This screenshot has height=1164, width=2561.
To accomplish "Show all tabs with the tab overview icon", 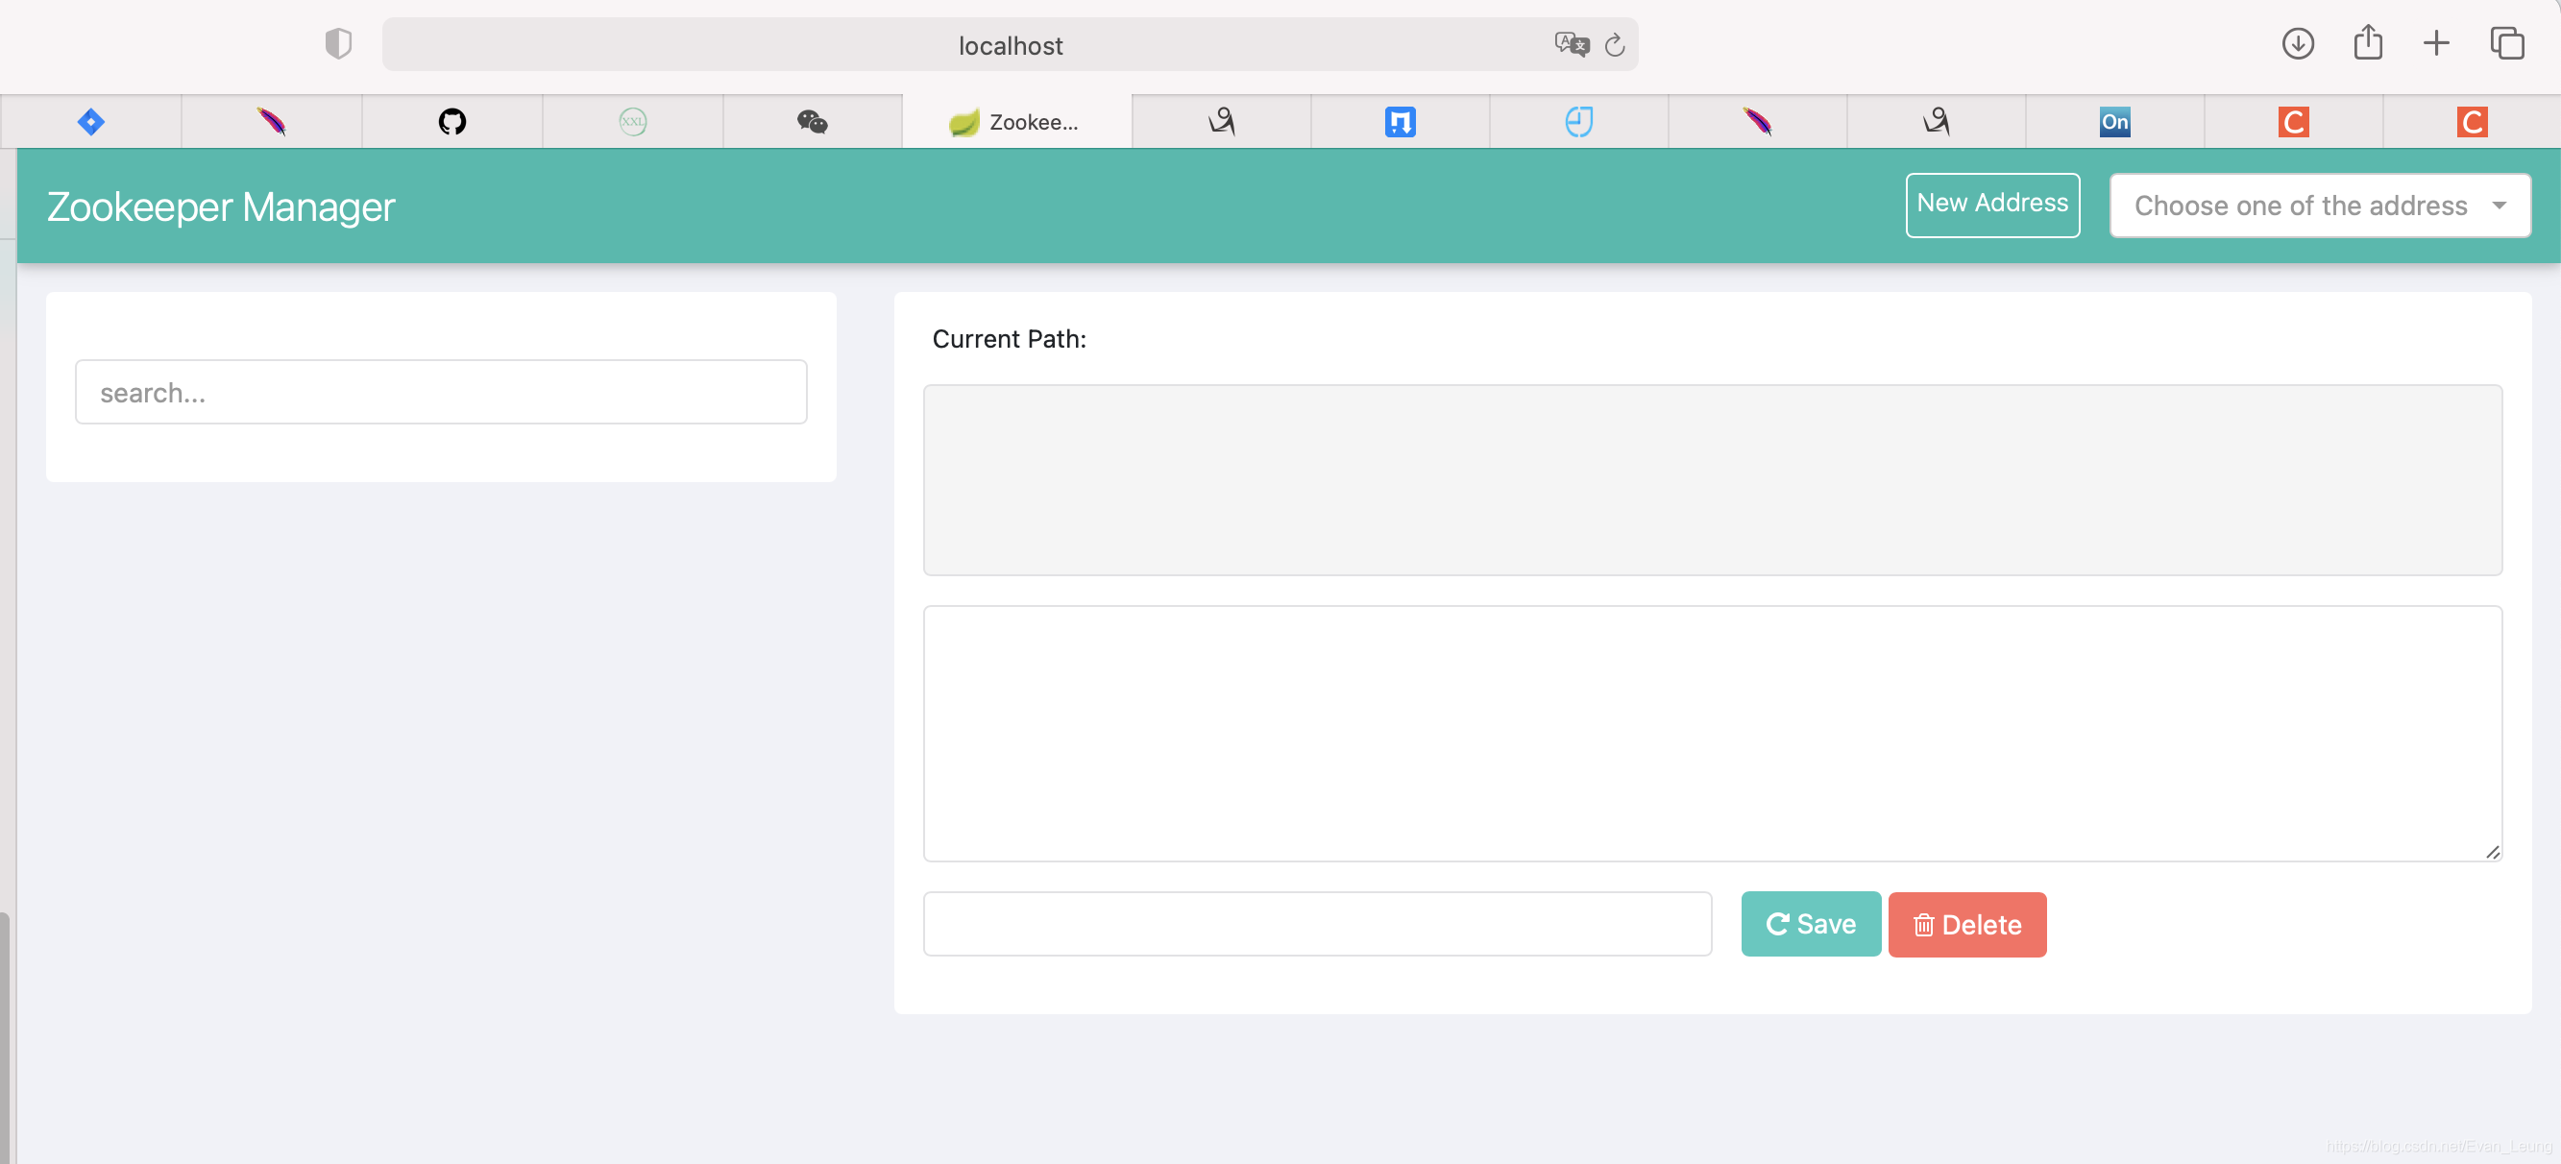I will 2506,44.
